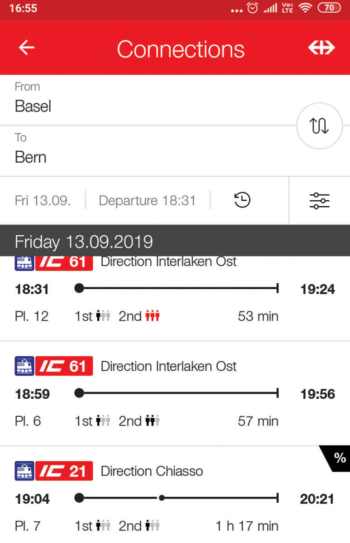Change the Departure 18:31 time
This screenshot has height=543, width=350.
click(x=147, y=200)
